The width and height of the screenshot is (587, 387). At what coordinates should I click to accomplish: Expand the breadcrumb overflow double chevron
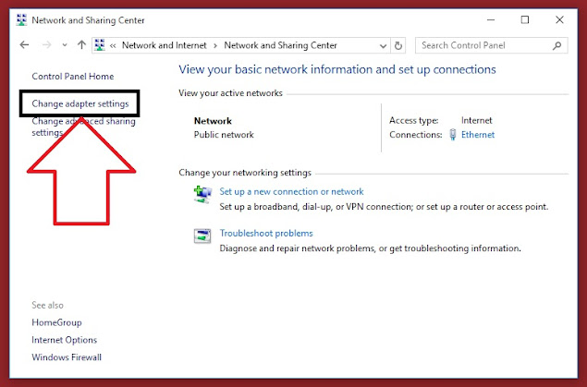tap(113, 45)
